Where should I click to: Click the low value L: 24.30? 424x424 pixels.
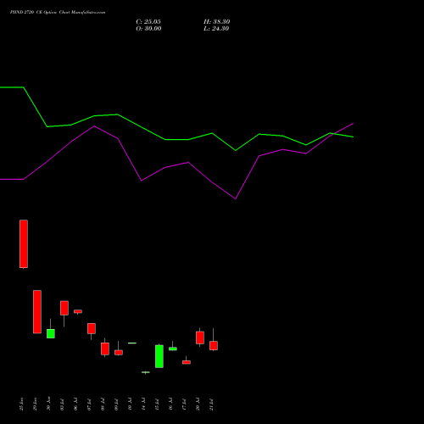pos(216,29)
